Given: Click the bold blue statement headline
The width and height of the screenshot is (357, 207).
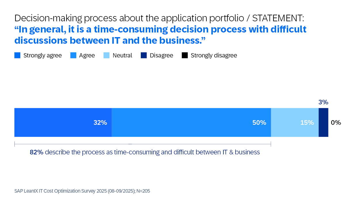Looking at the screenshot, I should coord(160,35).
